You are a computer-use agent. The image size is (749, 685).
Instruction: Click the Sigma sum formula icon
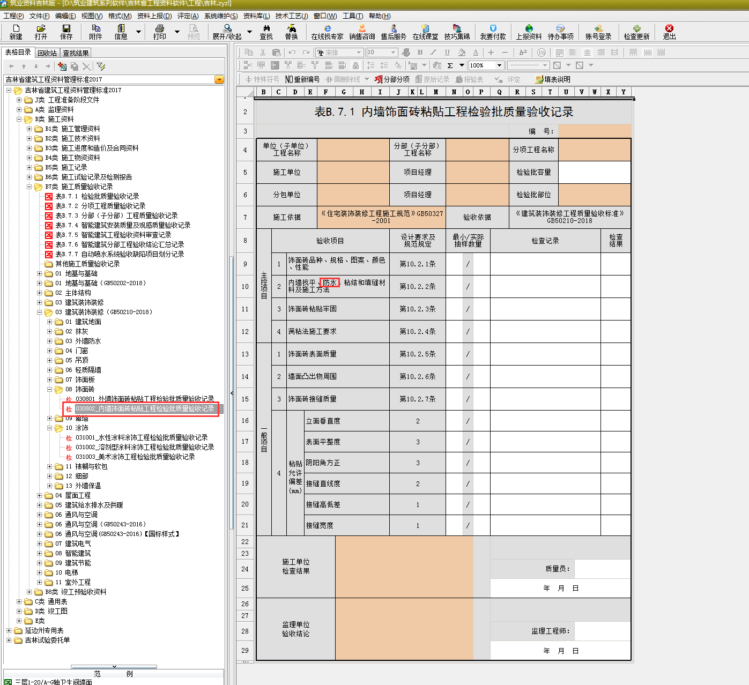pos(450,65)
